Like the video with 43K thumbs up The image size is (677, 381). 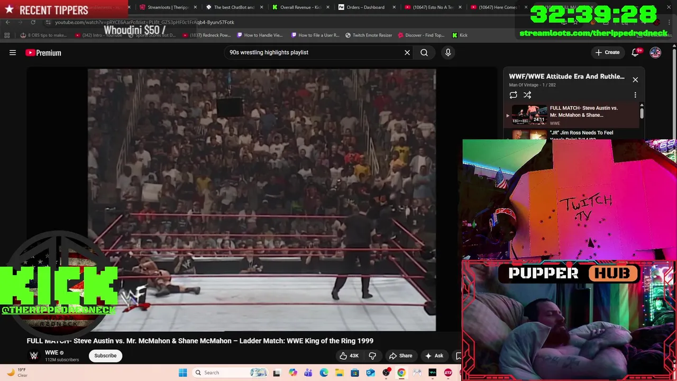click(349, 356)
